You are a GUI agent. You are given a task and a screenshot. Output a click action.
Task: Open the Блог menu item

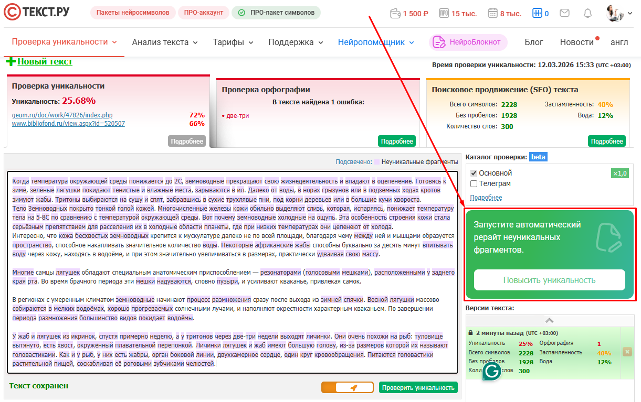point(534,42)
